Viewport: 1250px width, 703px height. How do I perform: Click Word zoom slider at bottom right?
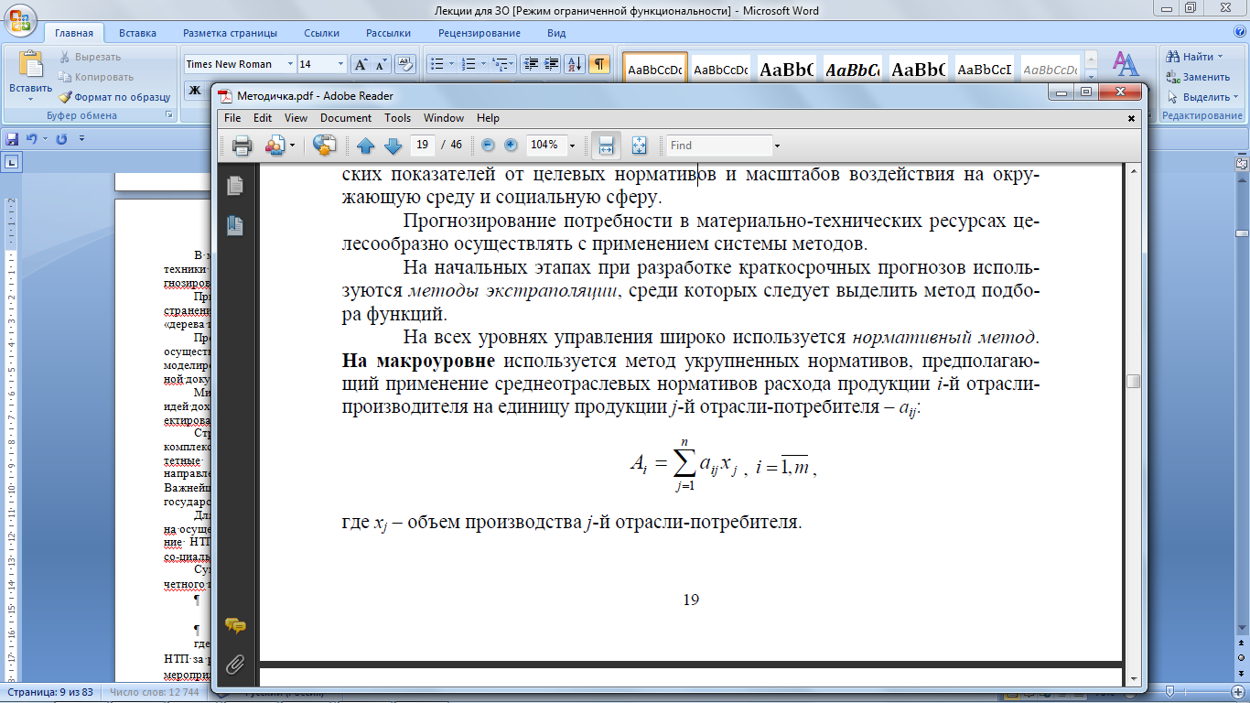(x=1171, y=693)
